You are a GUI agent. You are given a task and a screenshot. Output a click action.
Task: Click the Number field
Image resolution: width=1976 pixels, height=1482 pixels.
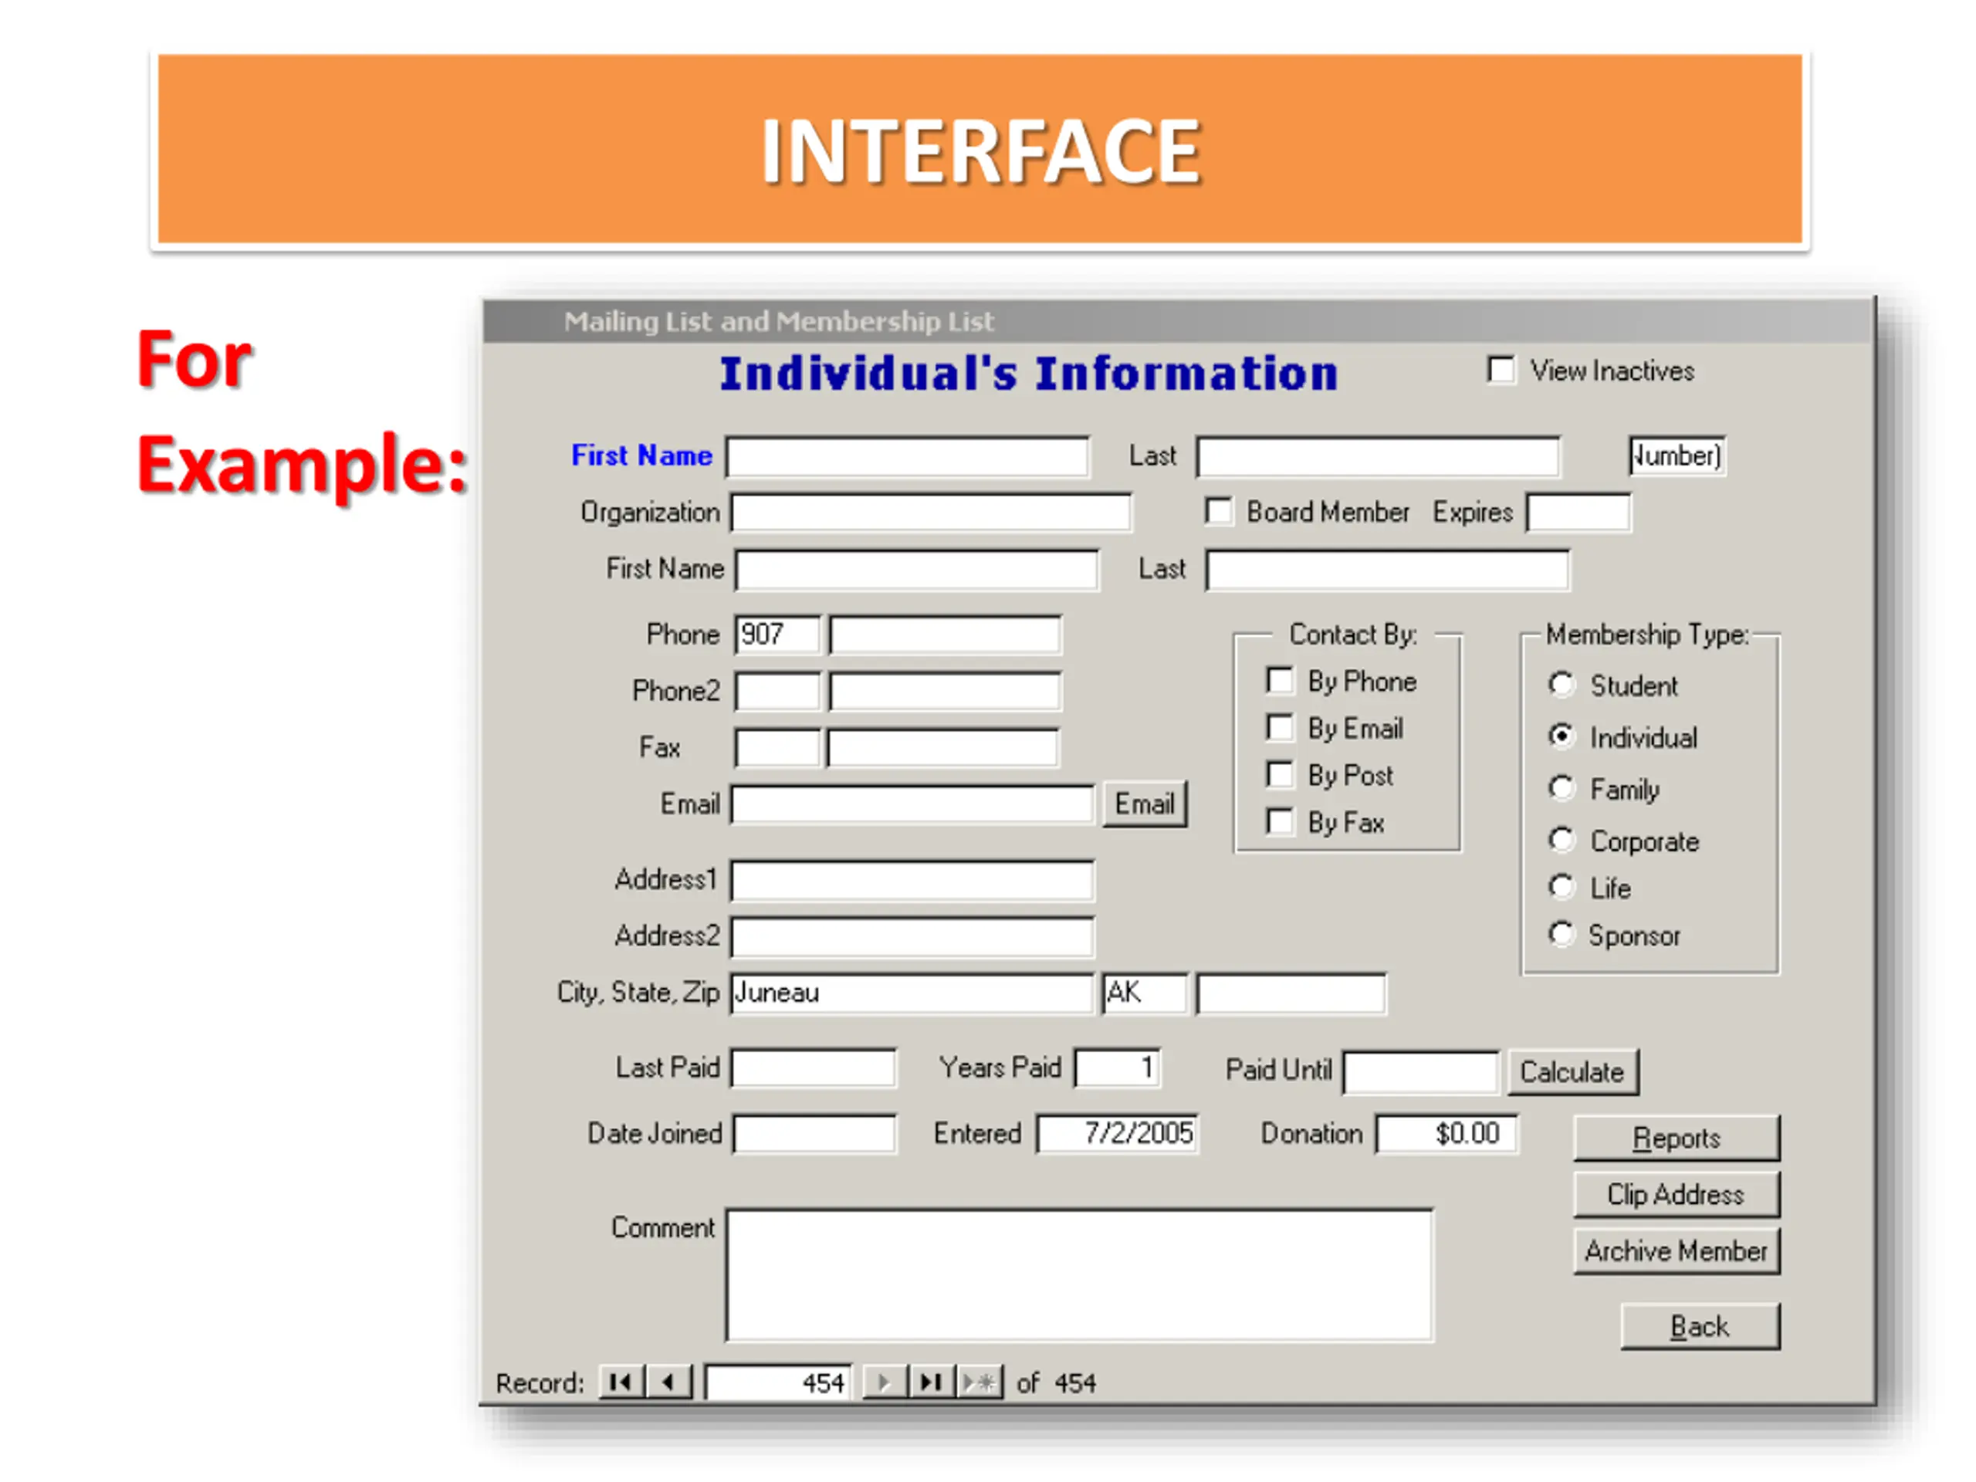coord(1677,455)
